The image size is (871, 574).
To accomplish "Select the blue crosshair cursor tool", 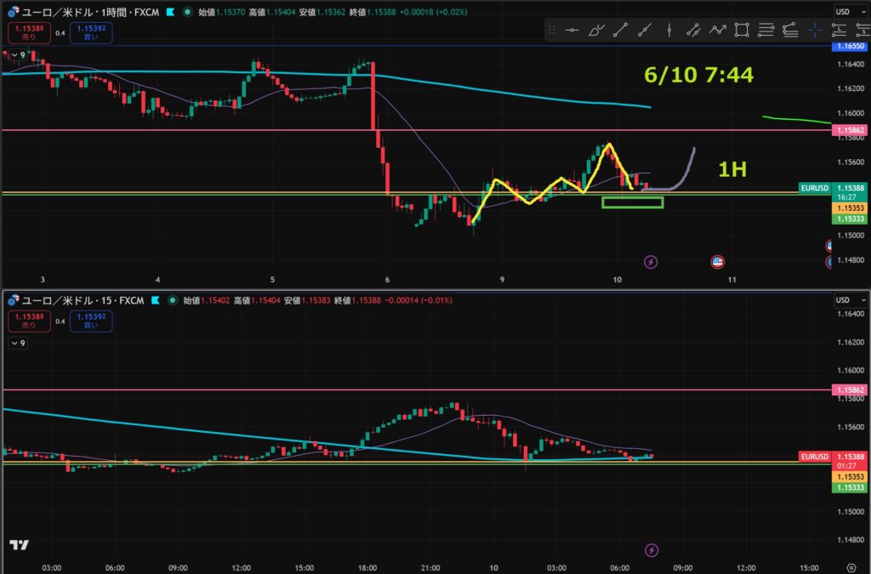I will pos(815,30).
